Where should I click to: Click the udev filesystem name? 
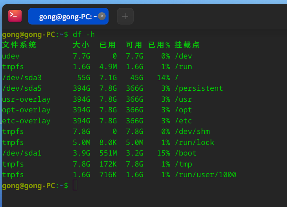(11, 56)
